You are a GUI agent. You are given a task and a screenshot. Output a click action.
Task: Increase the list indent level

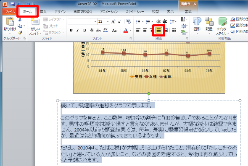(x=165, y=21)
